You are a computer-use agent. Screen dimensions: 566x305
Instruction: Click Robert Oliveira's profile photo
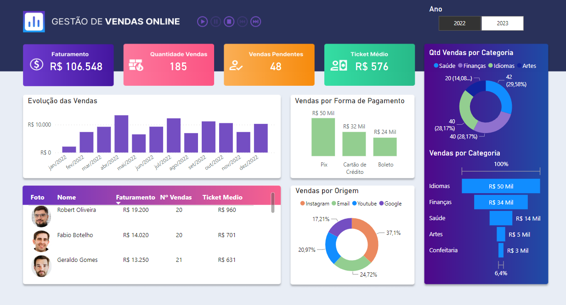click(41, 216)
